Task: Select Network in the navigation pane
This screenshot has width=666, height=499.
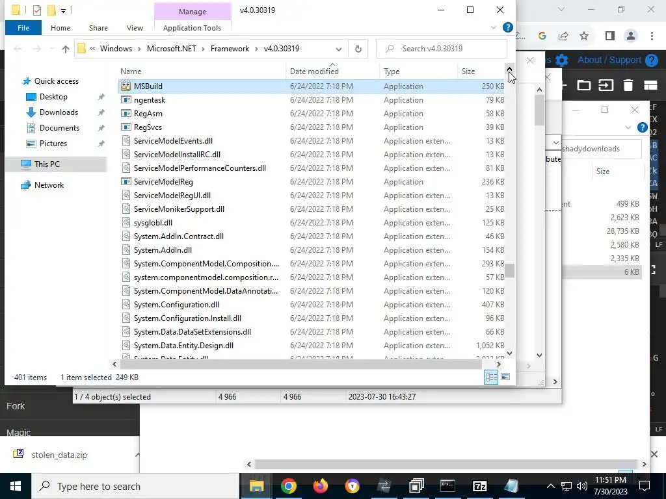Action: point(49,185)
